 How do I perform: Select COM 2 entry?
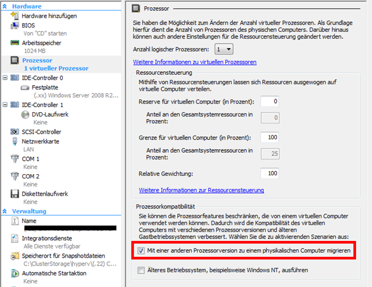tap(31, 177)
